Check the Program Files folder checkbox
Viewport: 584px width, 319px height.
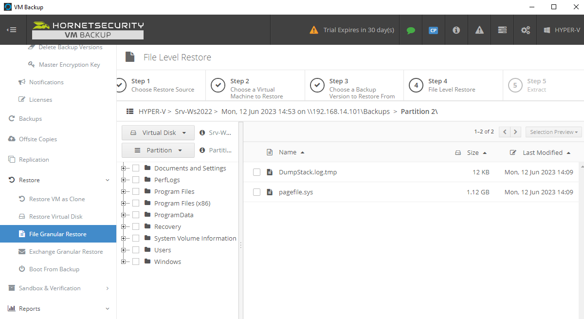pos(136,191)
